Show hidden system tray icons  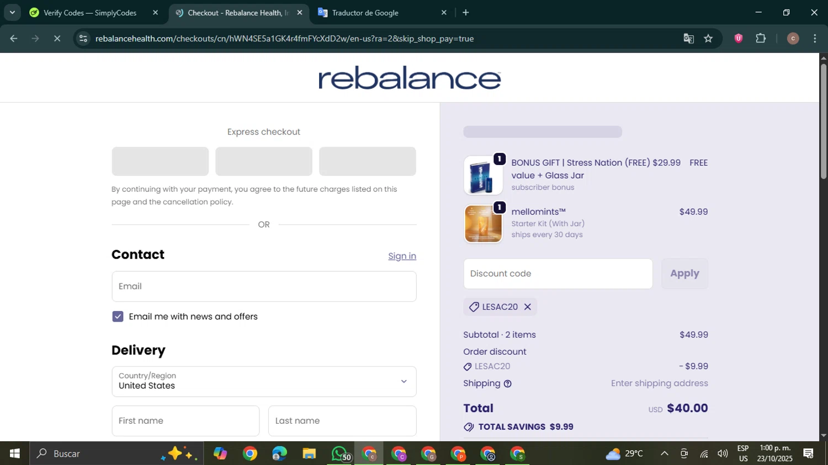[665, 453]
